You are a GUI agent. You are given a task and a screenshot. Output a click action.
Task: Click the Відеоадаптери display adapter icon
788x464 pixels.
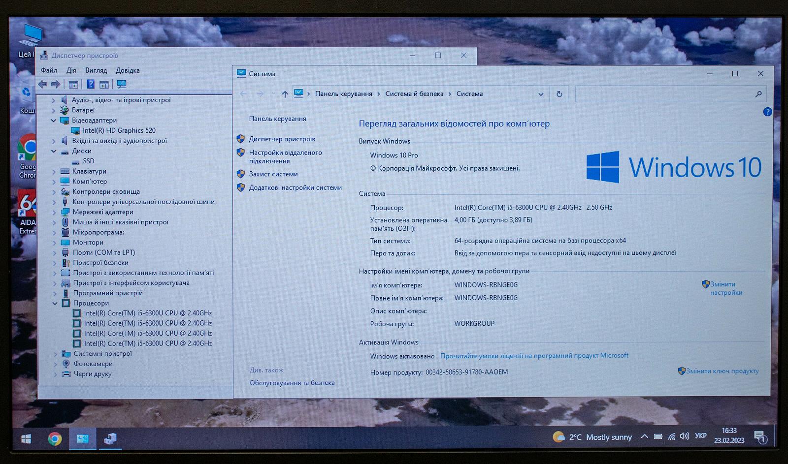(x=65, y=121)
